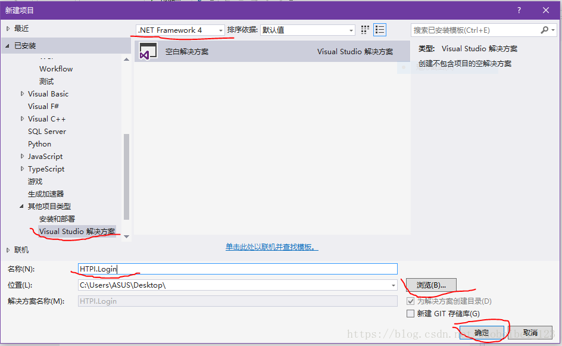Select 游戏 in the template tree
This screenshot has height=346, width=562.
coord(35,182)
